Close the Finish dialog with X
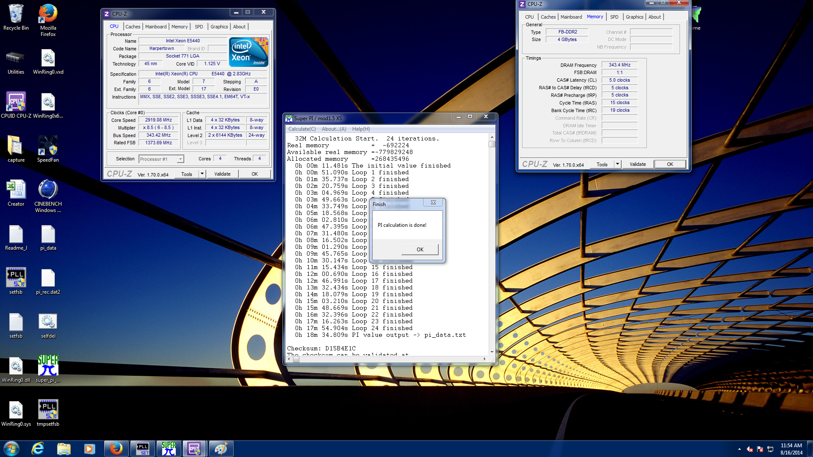Viewport: 813px width, 457px height. (433, 202)
